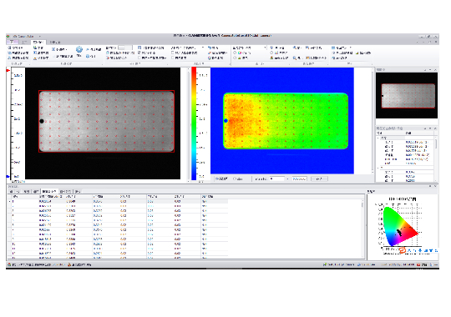Click the bottom icon in the first ribbon group
Screen dimensions: 451x317
click(9, 58)
